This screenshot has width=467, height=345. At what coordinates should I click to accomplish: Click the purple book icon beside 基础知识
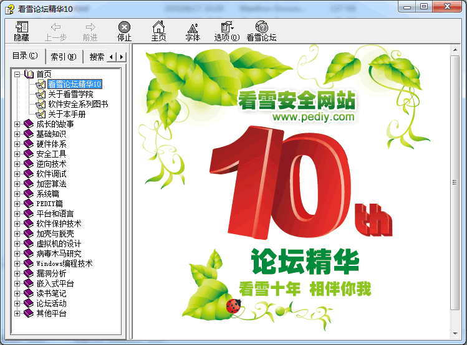pyautogui.click(x=29, y=134)
